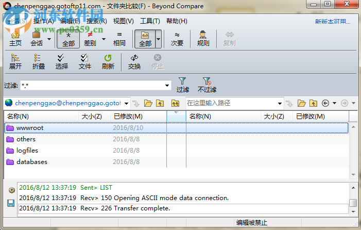The width and height of the screenshot is (361, 230).
Task: Click the both-sides up level folder icon
Action: pos(176,103)
